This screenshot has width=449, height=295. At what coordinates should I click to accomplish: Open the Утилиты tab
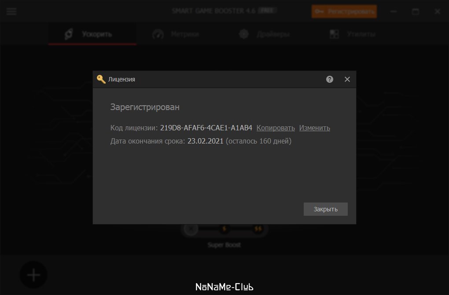tap(352, 34)
